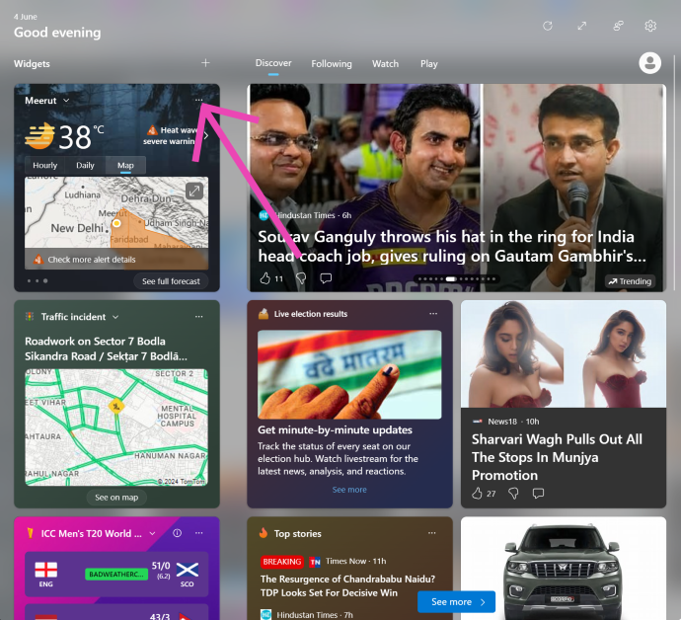The height and width of the screenshot is (620, 681).
Task: Click the Trending badge on the headline story
Action: (630, 281)
